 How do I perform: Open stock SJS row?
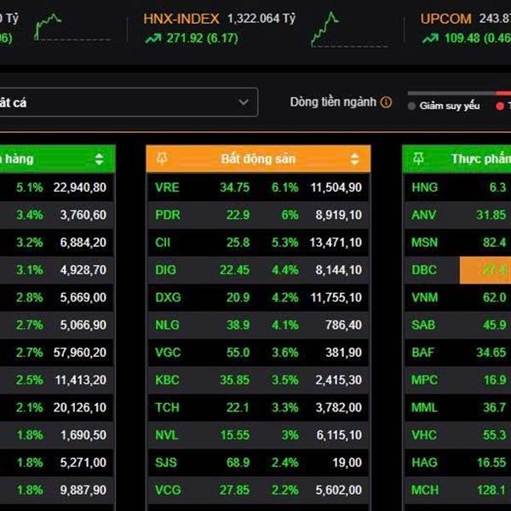(x=258, y=462)
